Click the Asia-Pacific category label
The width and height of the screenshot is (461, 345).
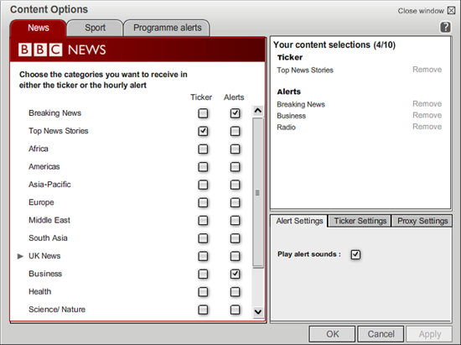49,185
